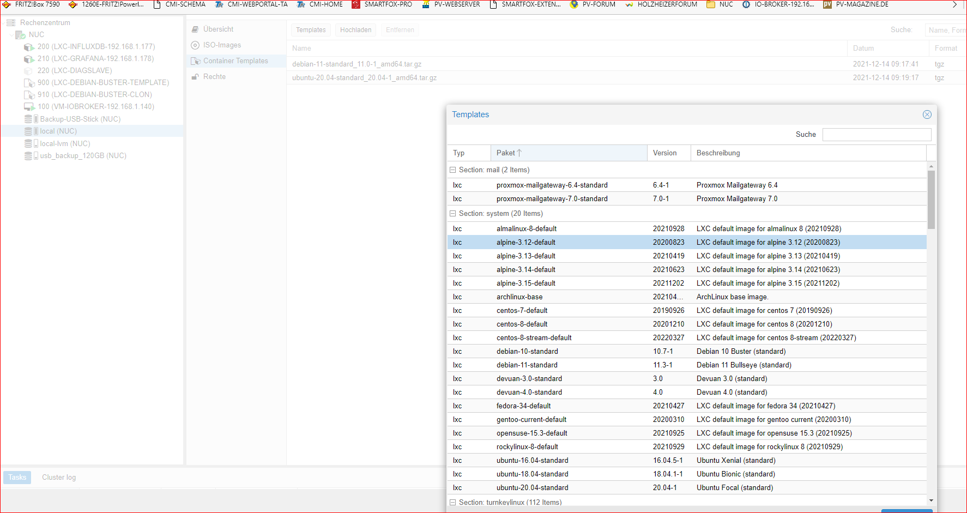This screenshot has width=967, height=513.
Task: Open IO-BROKER bookmark icon
Action: [746, 4]
